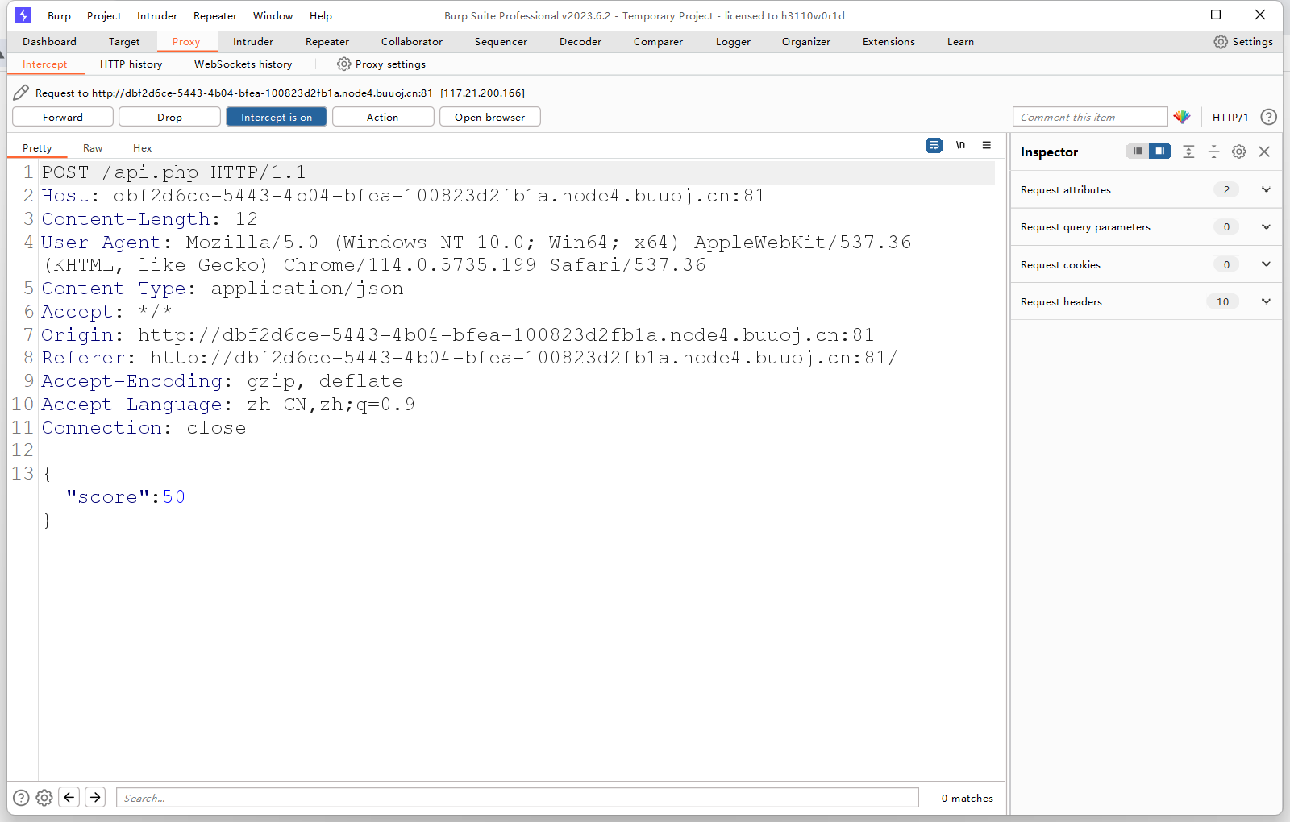Screen dimensions: 1290x822
Task: Open the Collaborator tab
Action: (x=412, y=42)
